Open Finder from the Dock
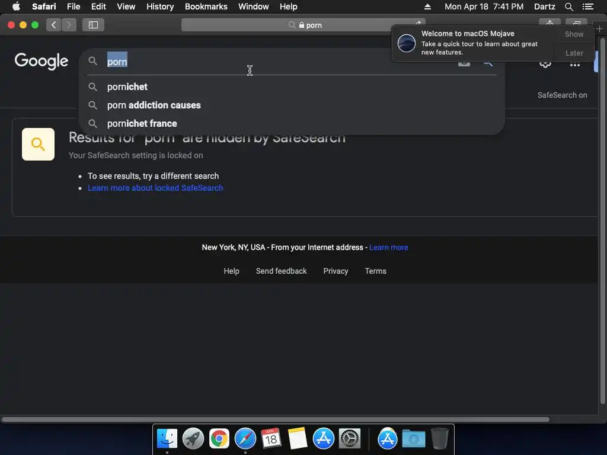The image size is (607, 455). click(167, 439)
